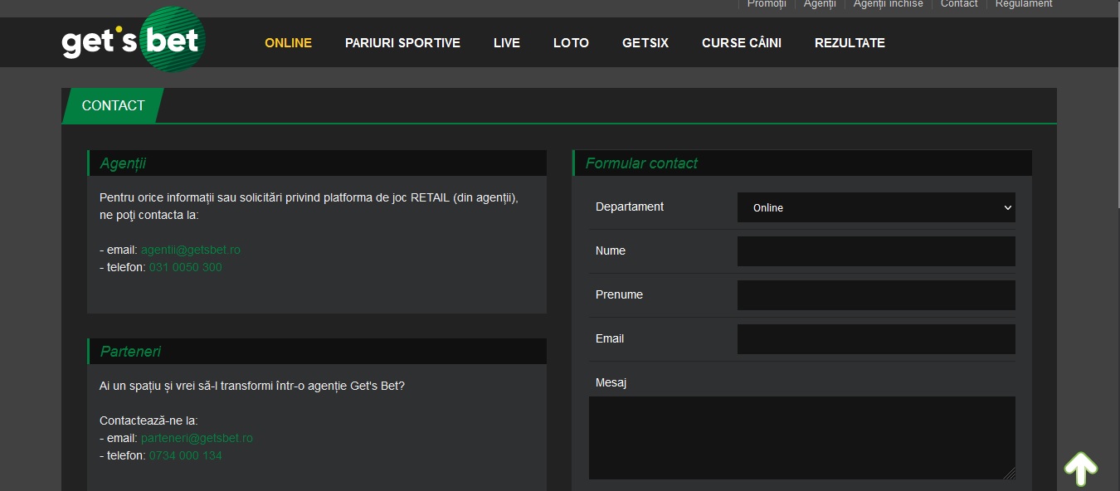This screenshot has height=491, width=1120.
Task: Click the agentii@getsbet.ro email link
Action: click(x=191, y=250)
